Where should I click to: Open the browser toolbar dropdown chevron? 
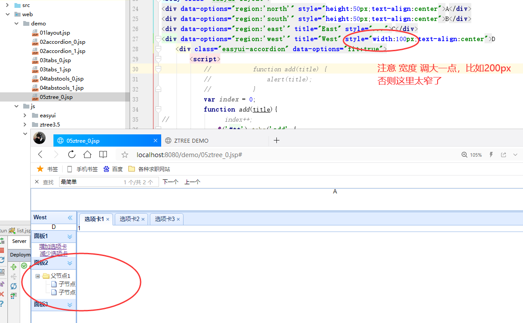click(515, 154)
